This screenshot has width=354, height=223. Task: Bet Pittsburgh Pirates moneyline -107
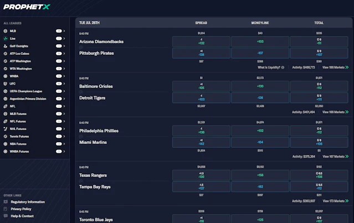(x=260, y=53)
